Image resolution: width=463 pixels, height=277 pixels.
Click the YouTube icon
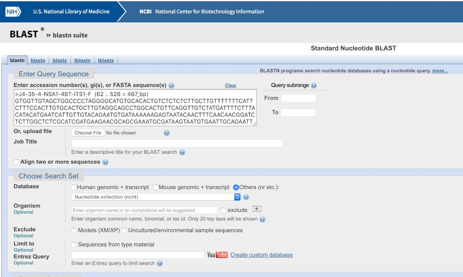pyautogui.click(x=217, y=255)
